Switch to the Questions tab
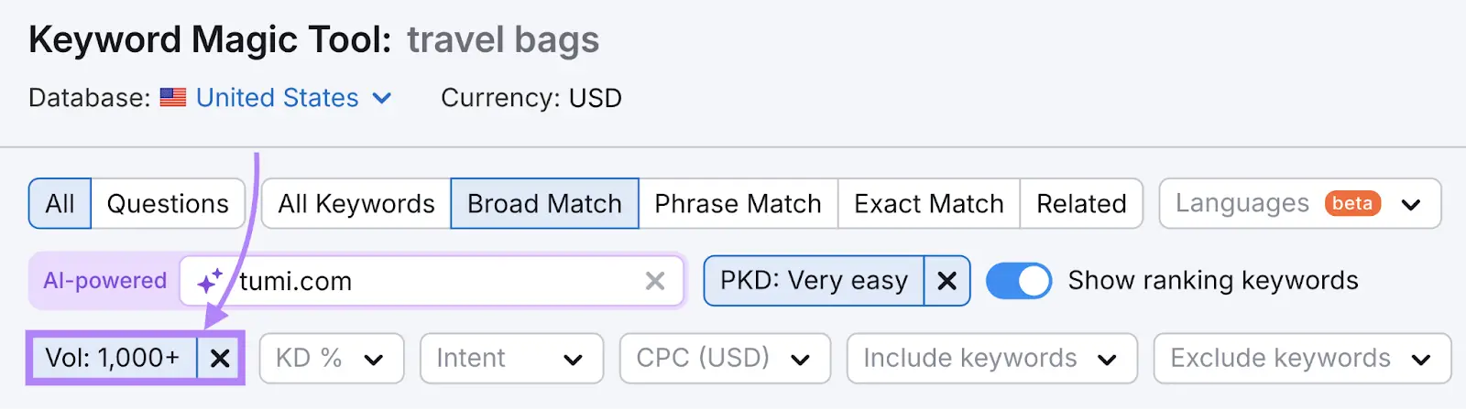Viewport: 1466px width, 409px height. coord(168,203)
